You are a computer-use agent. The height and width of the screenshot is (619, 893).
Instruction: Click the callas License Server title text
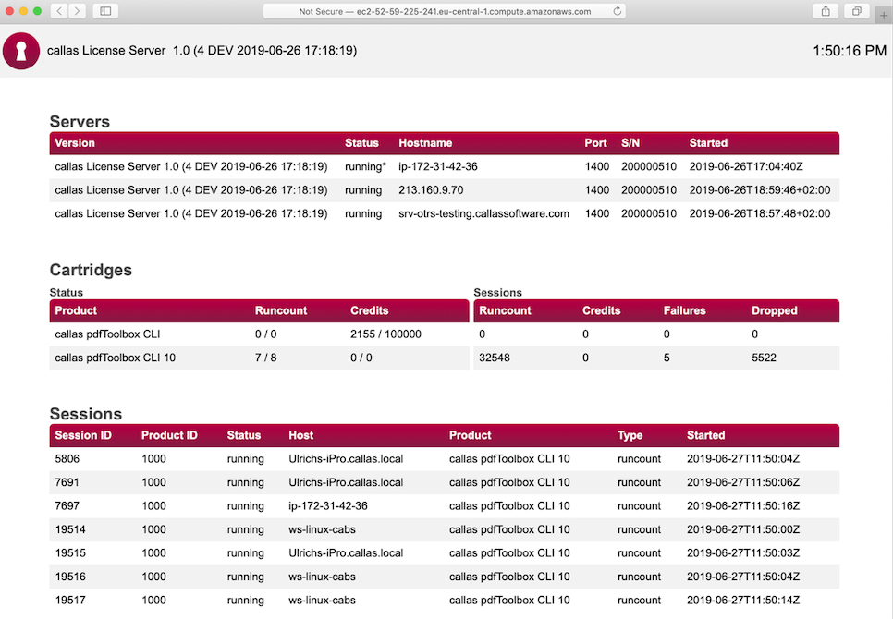[x=202, y=50]
